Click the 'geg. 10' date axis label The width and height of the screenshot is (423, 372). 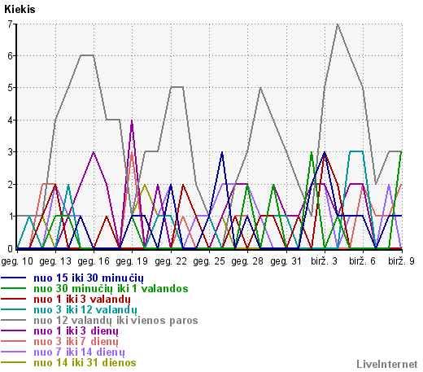click(17, 261)
